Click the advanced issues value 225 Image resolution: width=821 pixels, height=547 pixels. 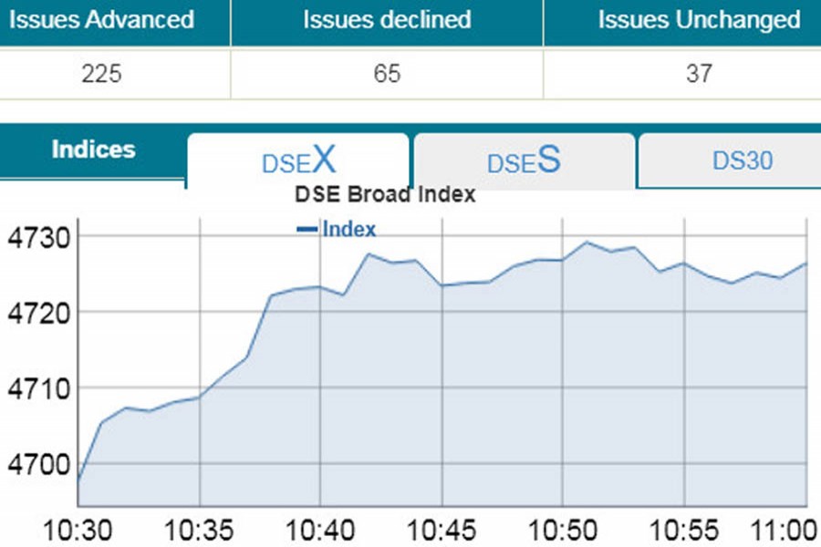pos(102,74)
